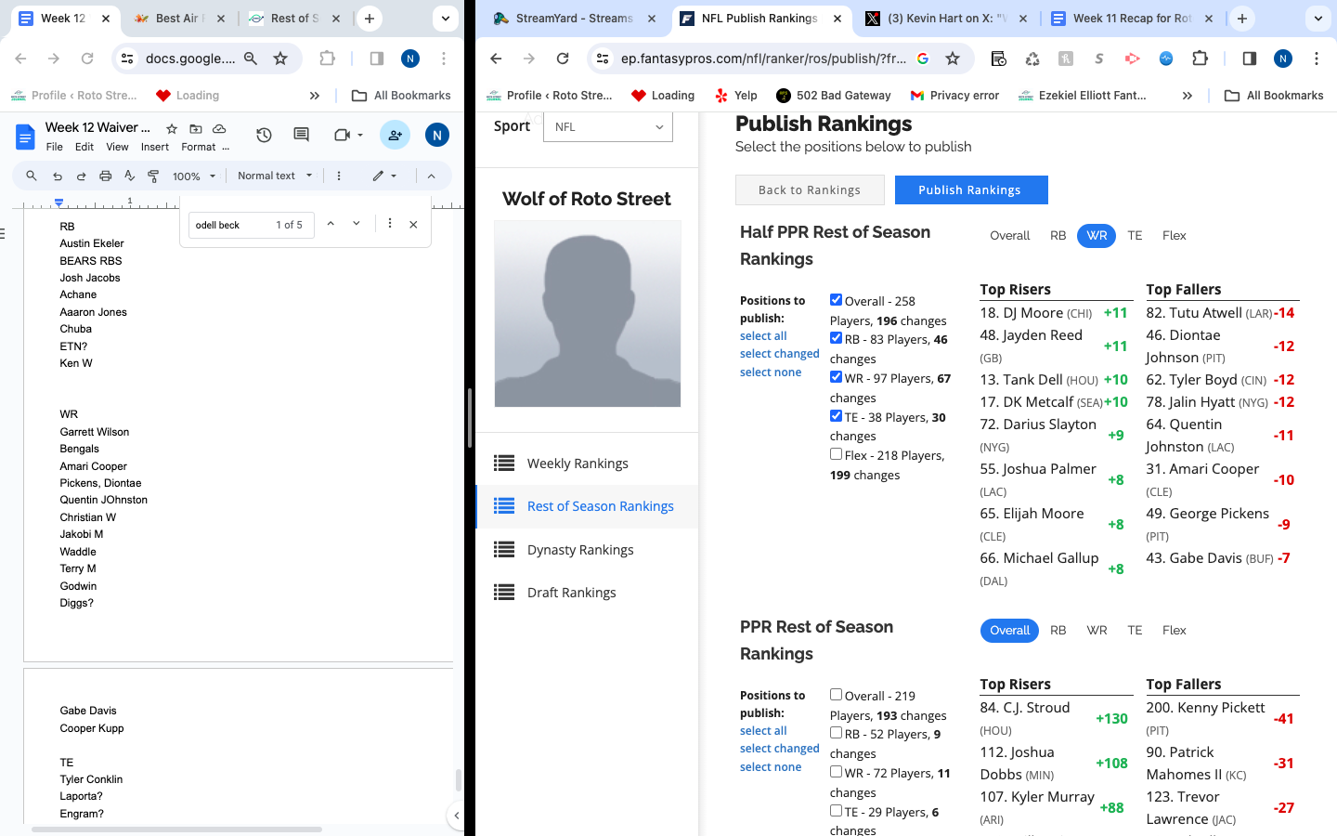Image resolution: width=1337 pixels, height=836 pixels.
Task: Open comments icon in Google Docs
Action: [x=301, y=135]
